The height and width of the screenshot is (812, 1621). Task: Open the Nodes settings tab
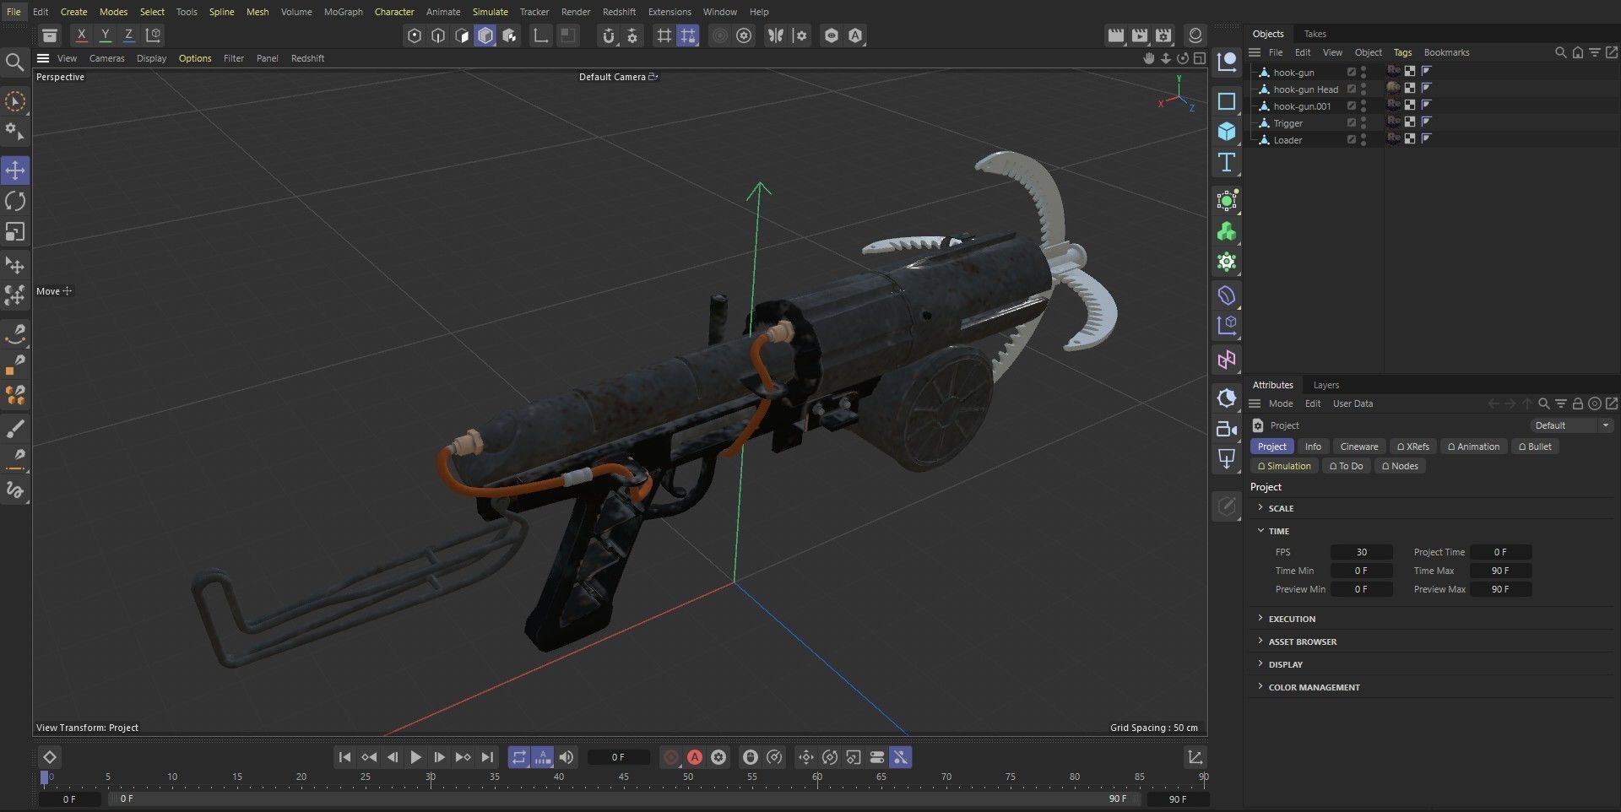pos(1400,466)
